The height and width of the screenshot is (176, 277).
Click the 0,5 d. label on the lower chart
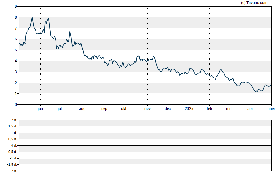[x=12, y=139]
